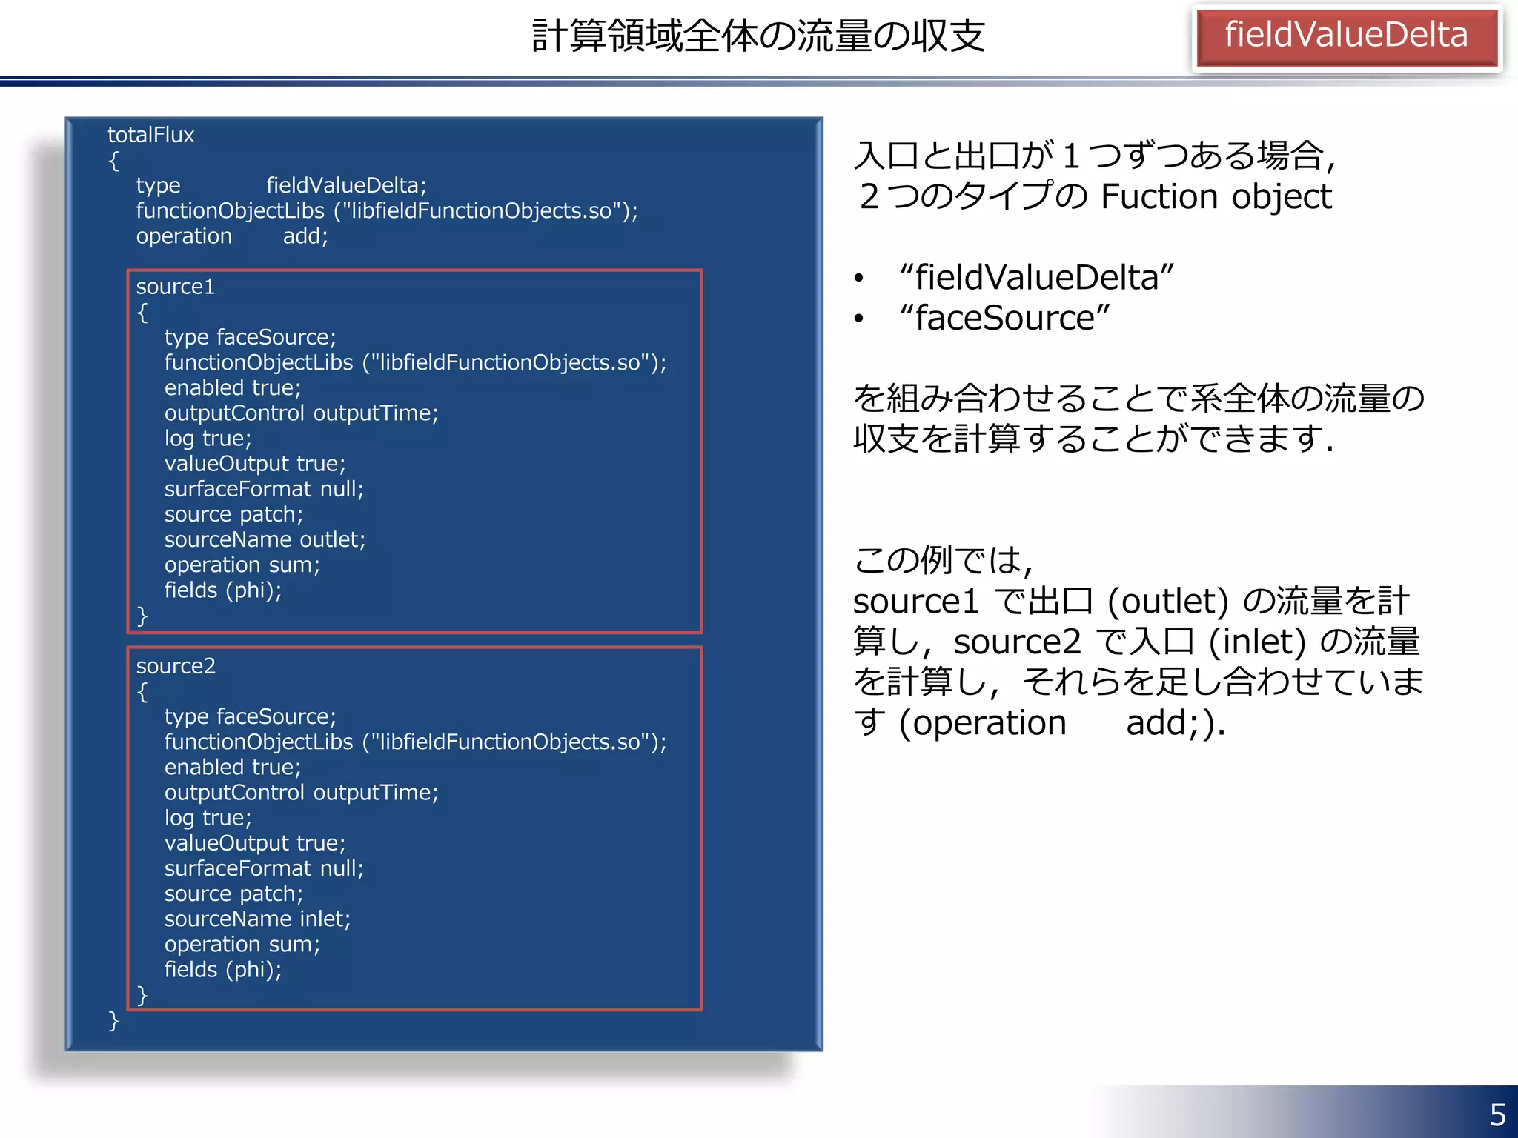Viewport: 1518px width, 1138px height.
Task: Click "outputControl outputTime;" in source1 block
Action: tap(301, 413)
